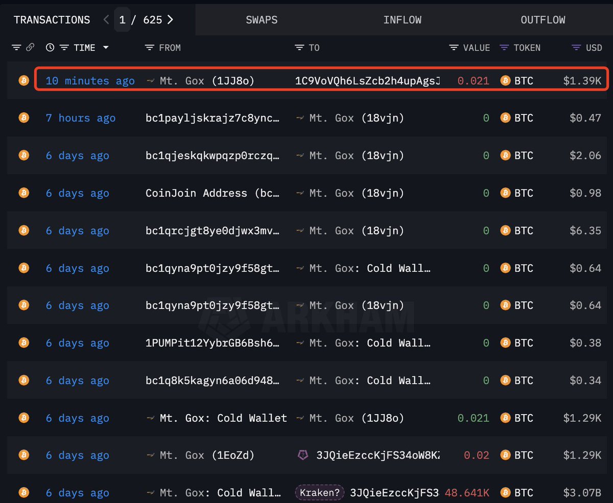The image size is (613, 503).
Task: Click the clock icon beside the TIME header
Action: (x=50, y=47)
